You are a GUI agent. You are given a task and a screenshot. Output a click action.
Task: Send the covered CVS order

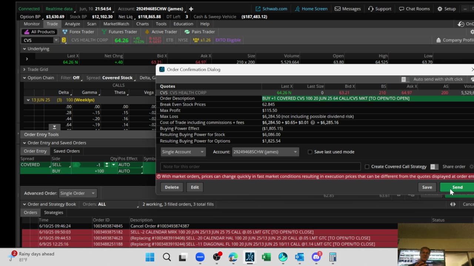point(457,187)
